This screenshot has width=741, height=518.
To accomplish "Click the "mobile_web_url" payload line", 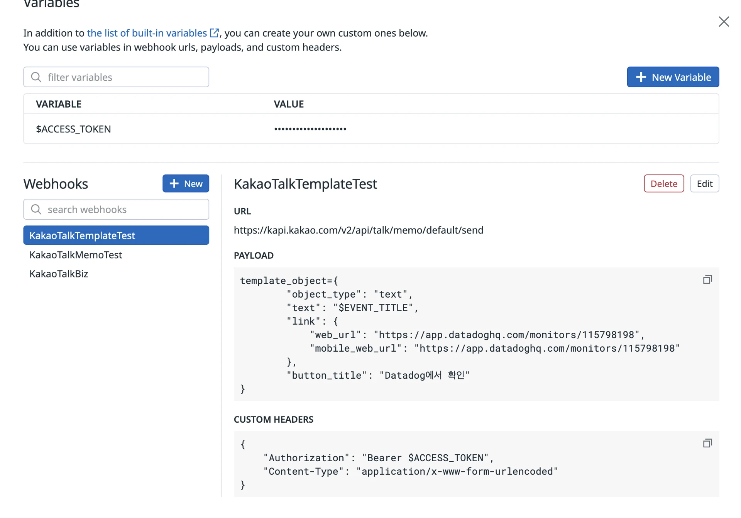I will [x=495, y=348].
